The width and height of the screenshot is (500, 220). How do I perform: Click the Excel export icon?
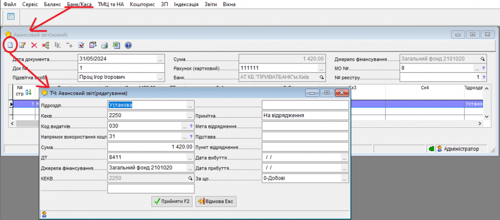click(x=116, y=45)
